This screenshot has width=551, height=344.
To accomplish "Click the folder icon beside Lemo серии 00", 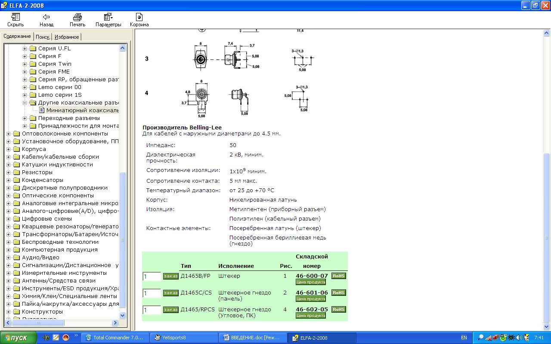I will (33, 87).
